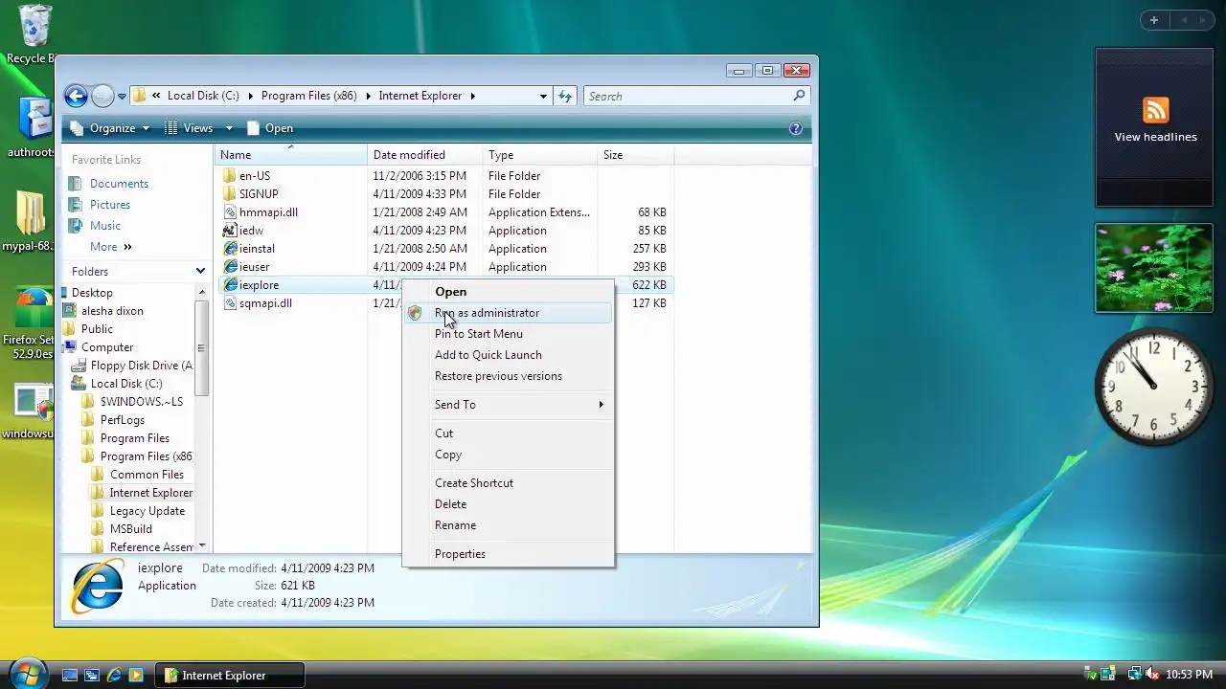Expand breadcrumb arrow after Internet Explorer
Screen dimensions: 1226x689
(x=472, y=96)
